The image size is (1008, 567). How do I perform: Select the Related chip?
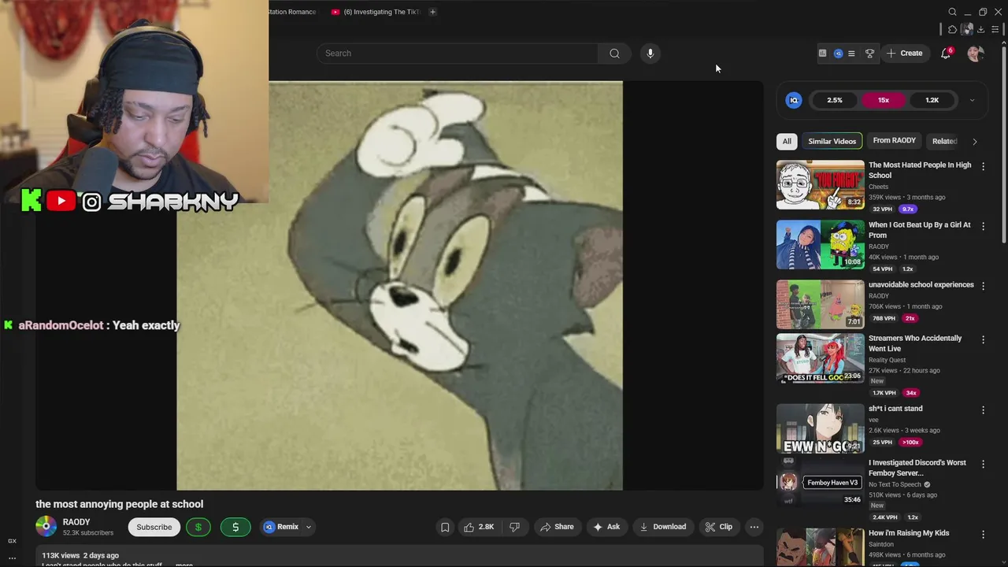click(x=944, y=141)
